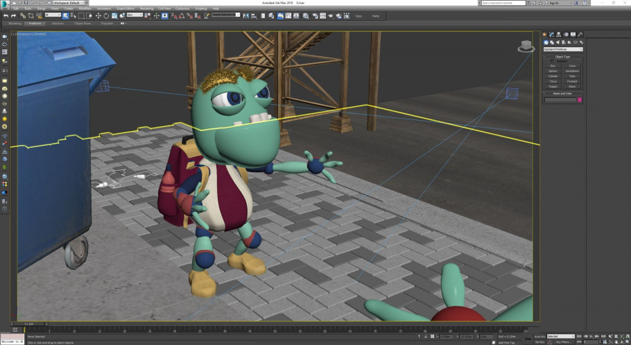The width and height of the screenshot is (631, 345).
Task: Open the Utilities hammer panel tab
Action: 580,35
